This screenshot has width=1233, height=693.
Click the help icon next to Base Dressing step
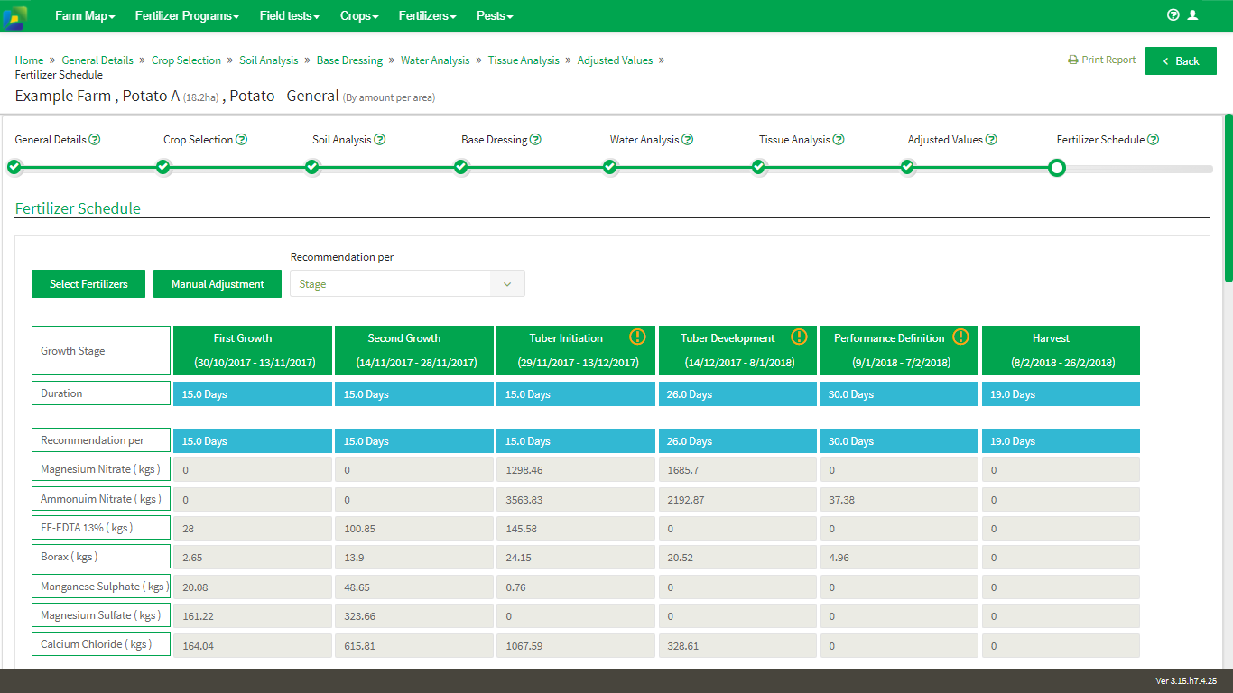coord(535,140)
